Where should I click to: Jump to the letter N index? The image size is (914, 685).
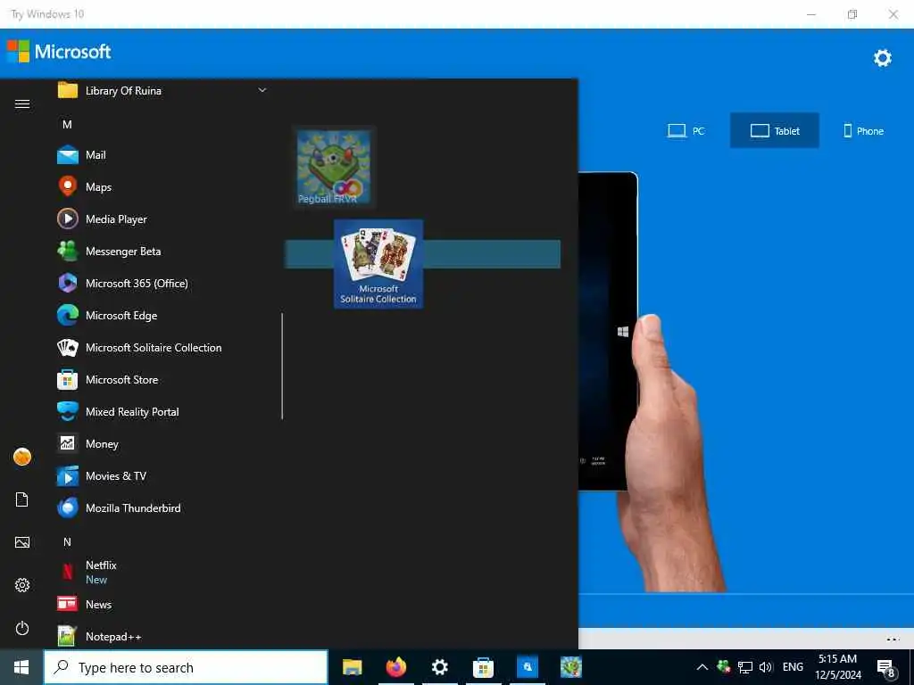pos(67,541)
